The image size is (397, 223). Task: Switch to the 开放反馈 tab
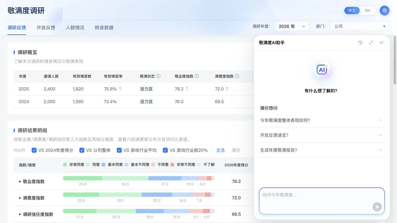click(46, 28)
